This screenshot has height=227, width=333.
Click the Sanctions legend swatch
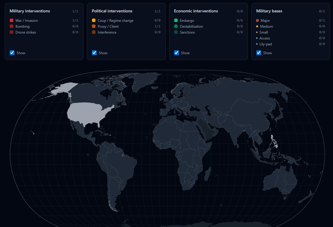pos(176,32)
